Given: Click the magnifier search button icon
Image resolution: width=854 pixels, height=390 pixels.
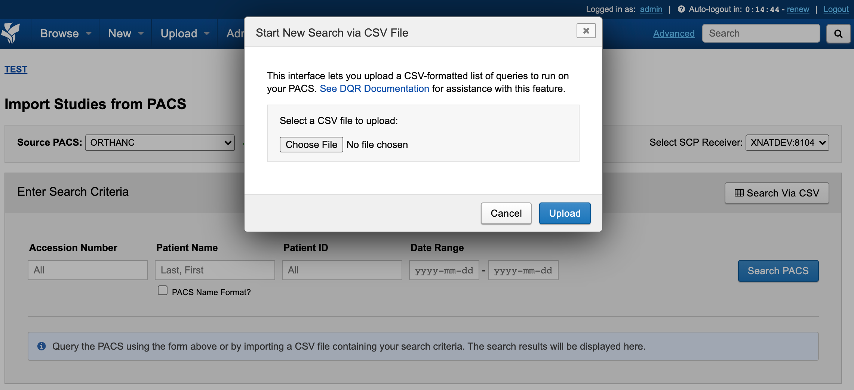Looking at the screenshot, I should pos(838,34).
